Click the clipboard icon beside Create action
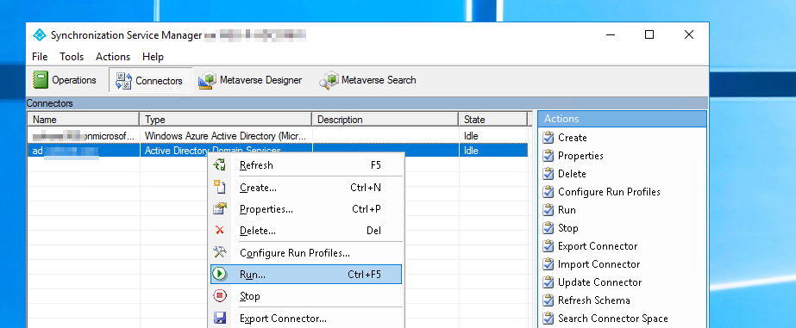Viewport: 796px width, 328px height. coord(548,138)
